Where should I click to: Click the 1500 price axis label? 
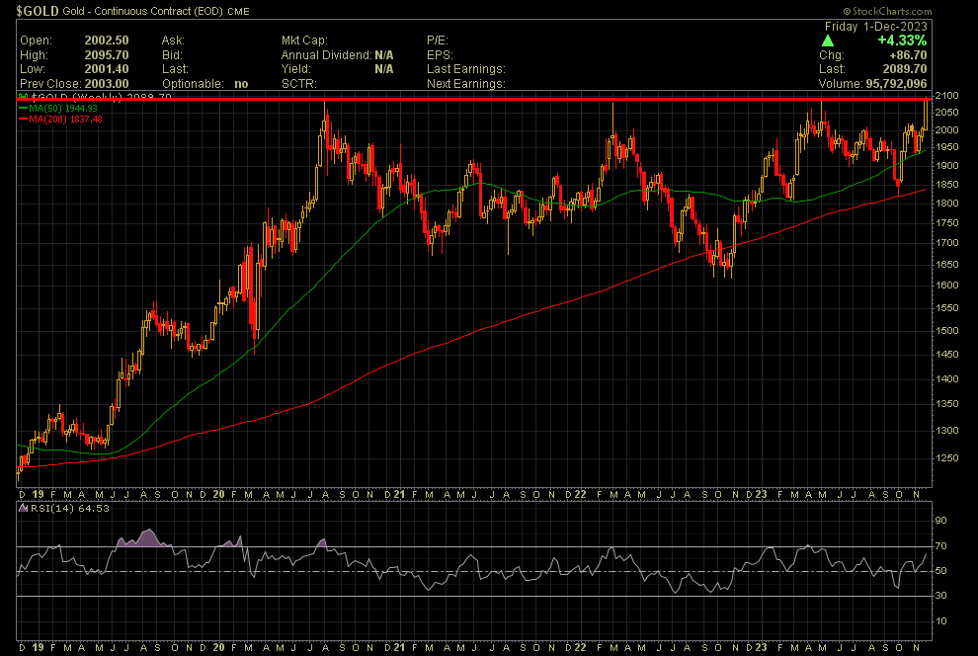pyautogui.click(x=946, y=330)
